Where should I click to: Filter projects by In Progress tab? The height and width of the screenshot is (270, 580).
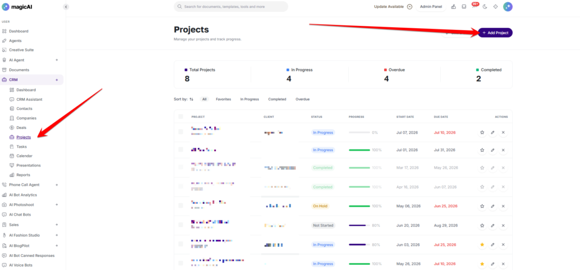click(249, 99)
